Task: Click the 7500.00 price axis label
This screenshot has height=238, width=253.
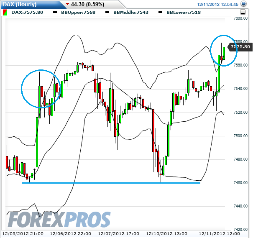Action: point(240,136)
